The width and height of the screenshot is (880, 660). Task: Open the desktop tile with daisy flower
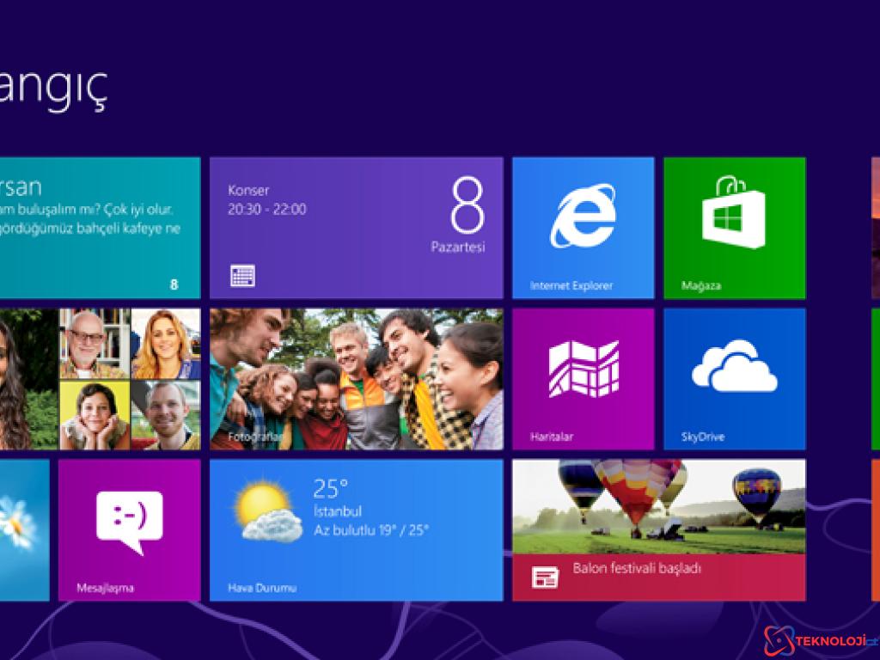(x=23, y=529)
